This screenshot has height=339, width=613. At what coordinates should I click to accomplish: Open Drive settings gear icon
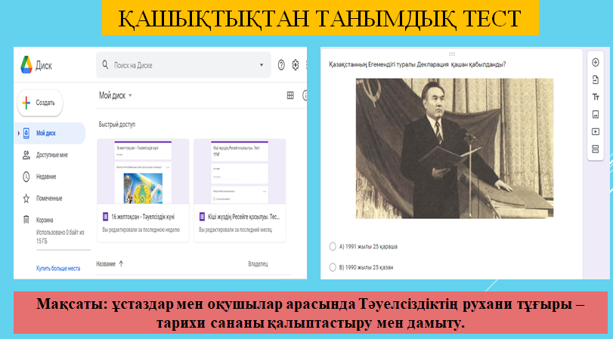(x=296, y=65)
